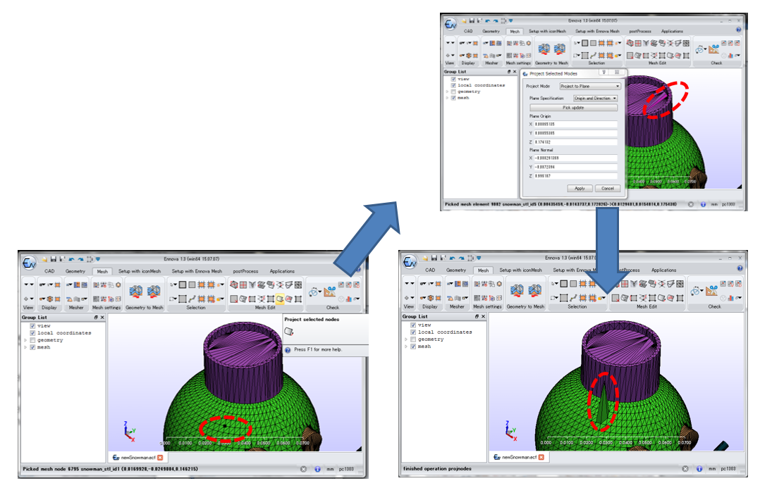The image size is (760, 488).
Task: Expand the geometry tree node in bottom-left window
Action: 25,340
